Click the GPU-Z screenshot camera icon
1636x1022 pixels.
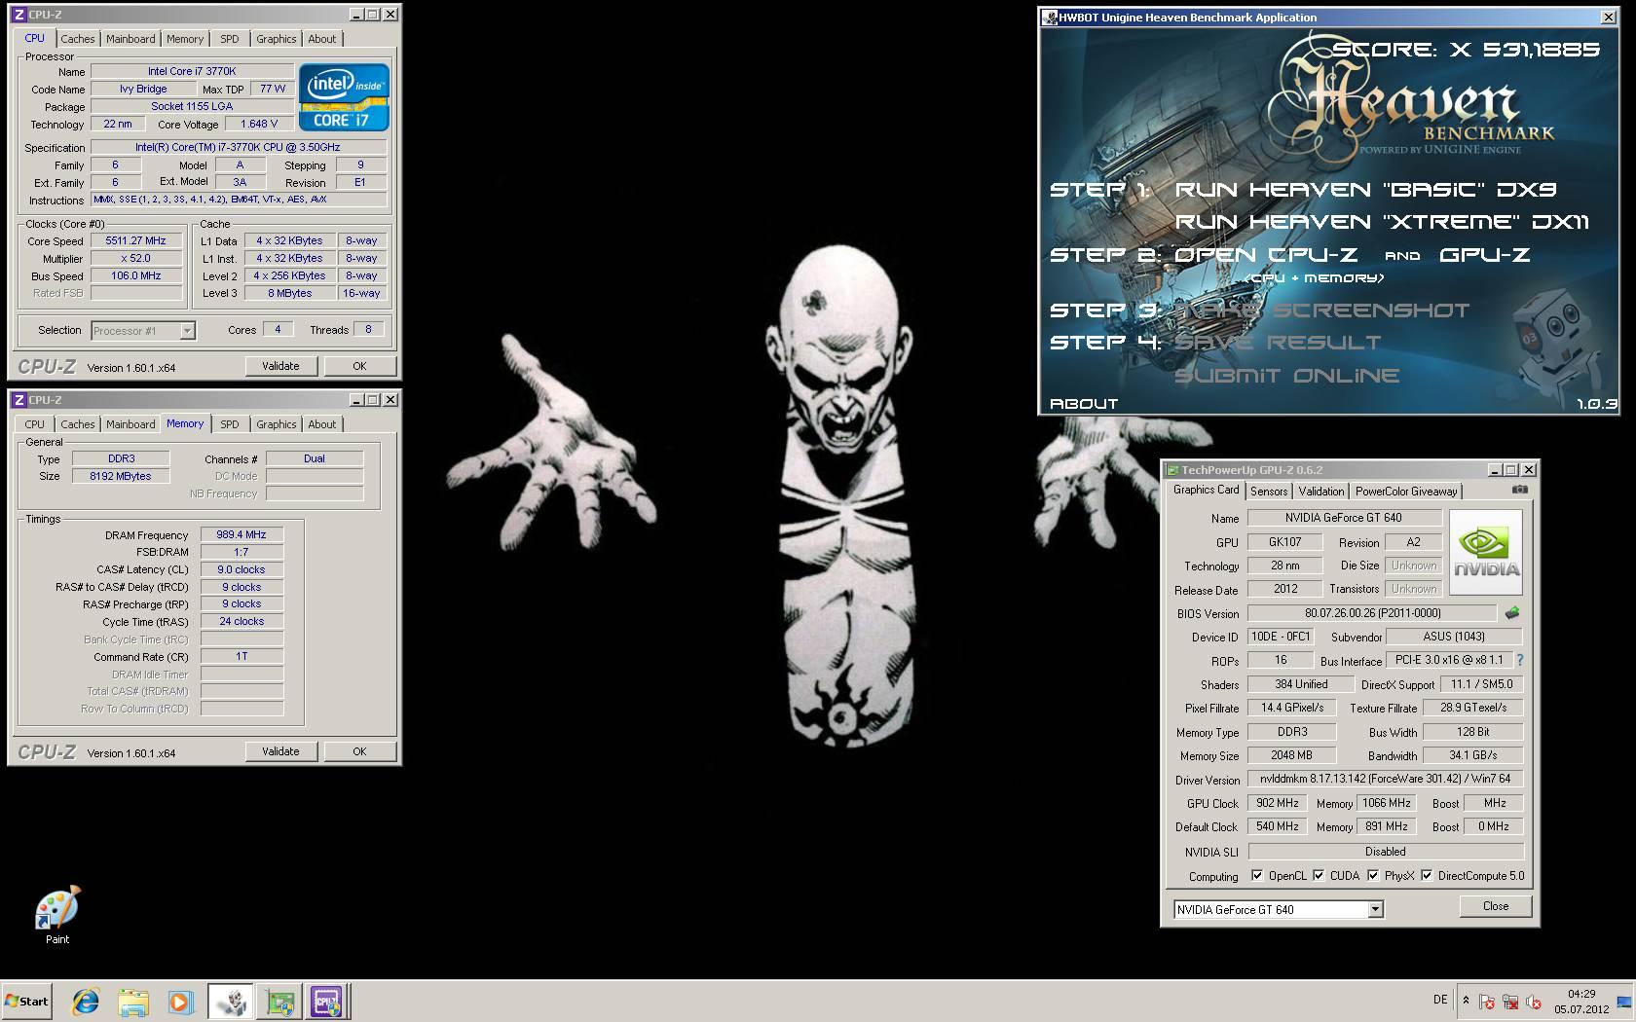click(1519, 490)
